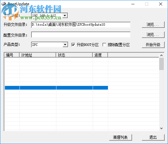Image resolution: width=168 pixels, height=144 pixels.
Task: Click the IPC product type combo box
Action: point(50,45)
